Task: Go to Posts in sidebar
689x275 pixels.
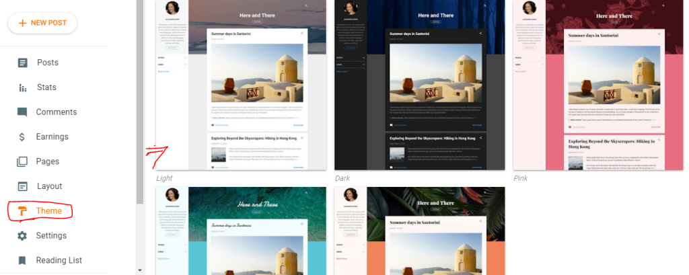Action: (x=48, y=63)
